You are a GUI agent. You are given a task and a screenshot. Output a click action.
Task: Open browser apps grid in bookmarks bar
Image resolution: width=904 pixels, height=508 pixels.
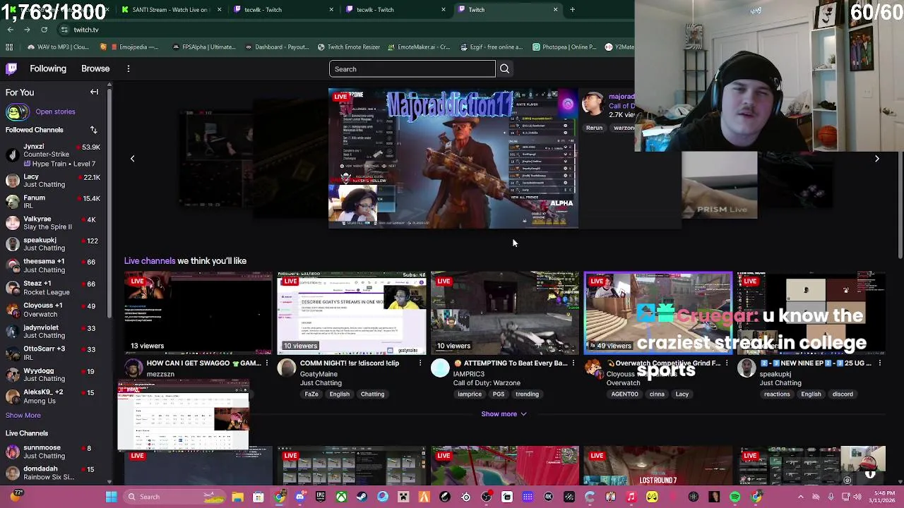coord(9,47)
